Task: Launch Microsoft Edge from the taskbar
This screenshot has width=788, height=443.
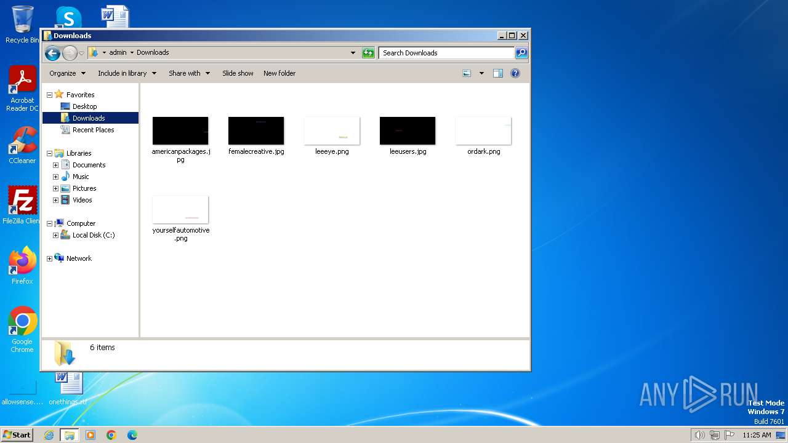Action: point(132,435)
